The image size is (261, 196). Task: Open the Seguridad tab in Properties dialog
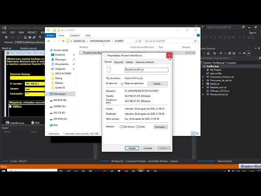tap(119, 62)
